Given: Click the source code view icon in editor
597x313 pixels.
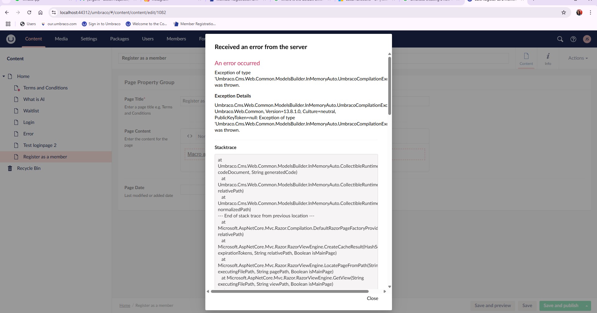Looking at the screenshot, I should tap(190, 136).
